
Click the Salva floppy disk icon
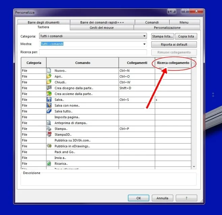tap(49, 99)
